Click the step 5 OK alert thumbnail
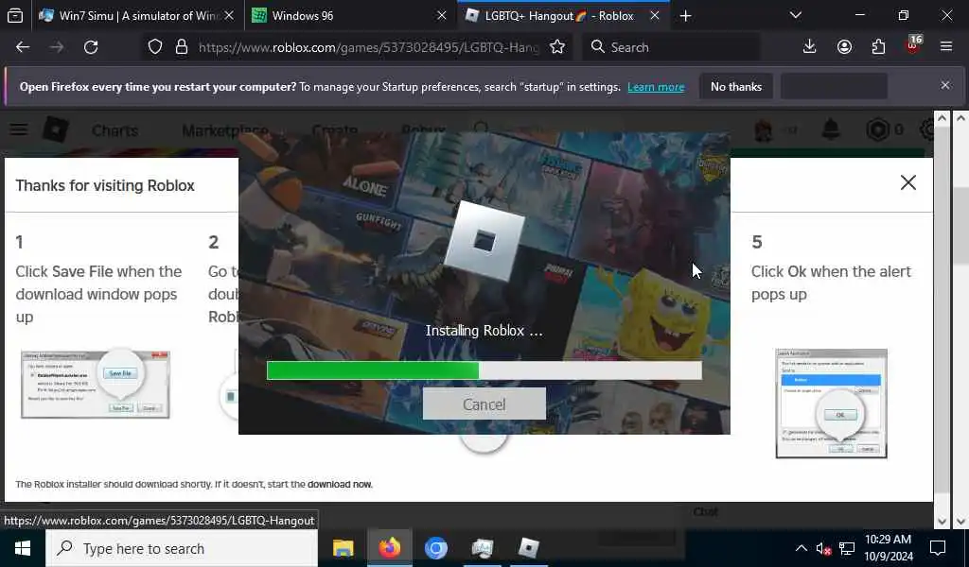Screen dimensions: 969x567 tap(831, 404)
